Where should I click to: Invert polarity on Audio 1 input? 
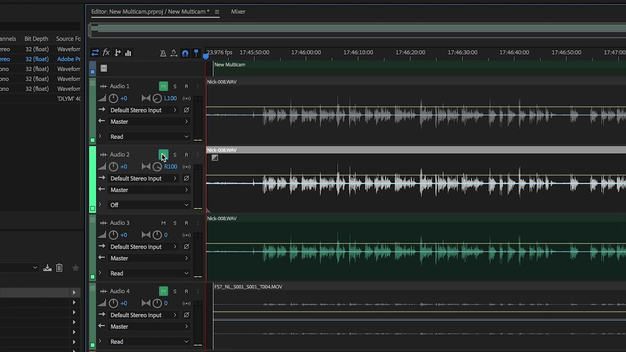(186, 110)
